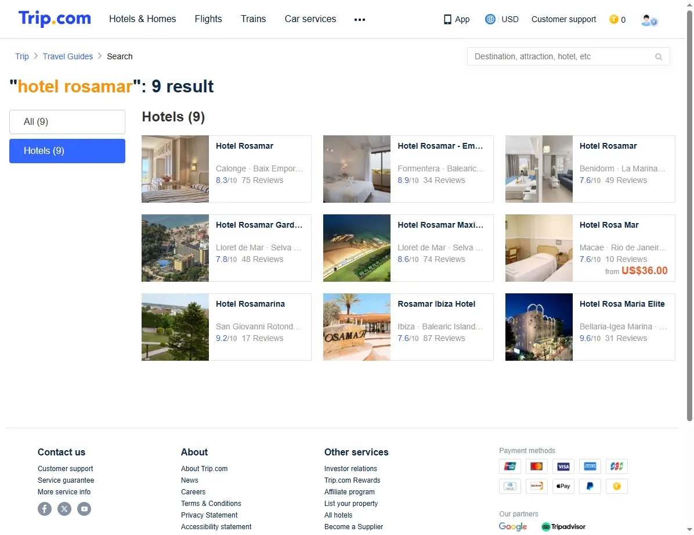Click the Apple Pay payment icon

563,486
